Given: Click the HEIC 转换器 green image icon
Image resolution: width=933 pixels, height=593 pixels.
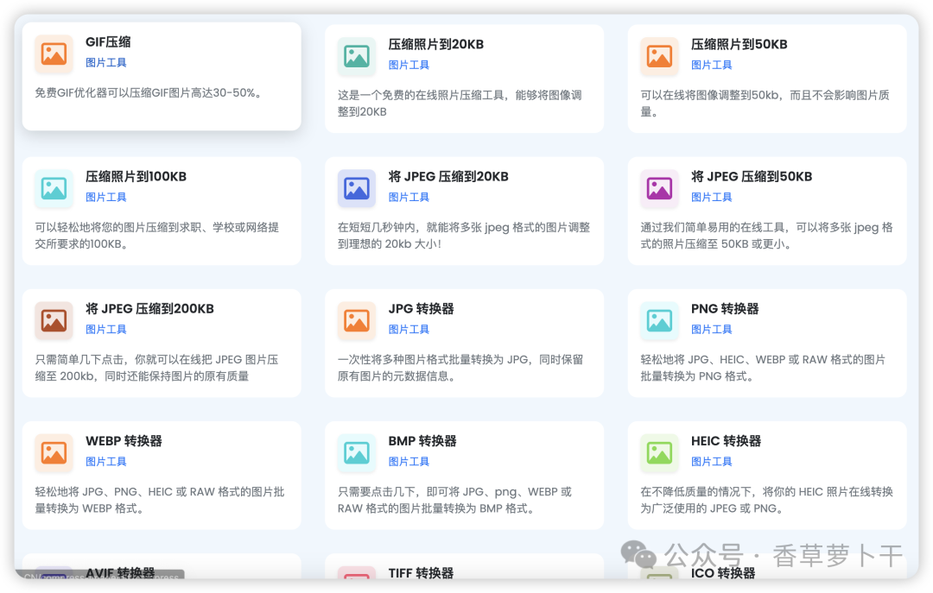Looking at the screenshot, I should (659, 452).
